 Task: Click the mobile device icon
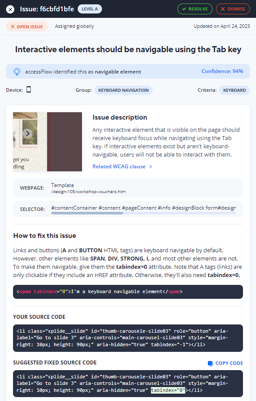tap(29, 90)
